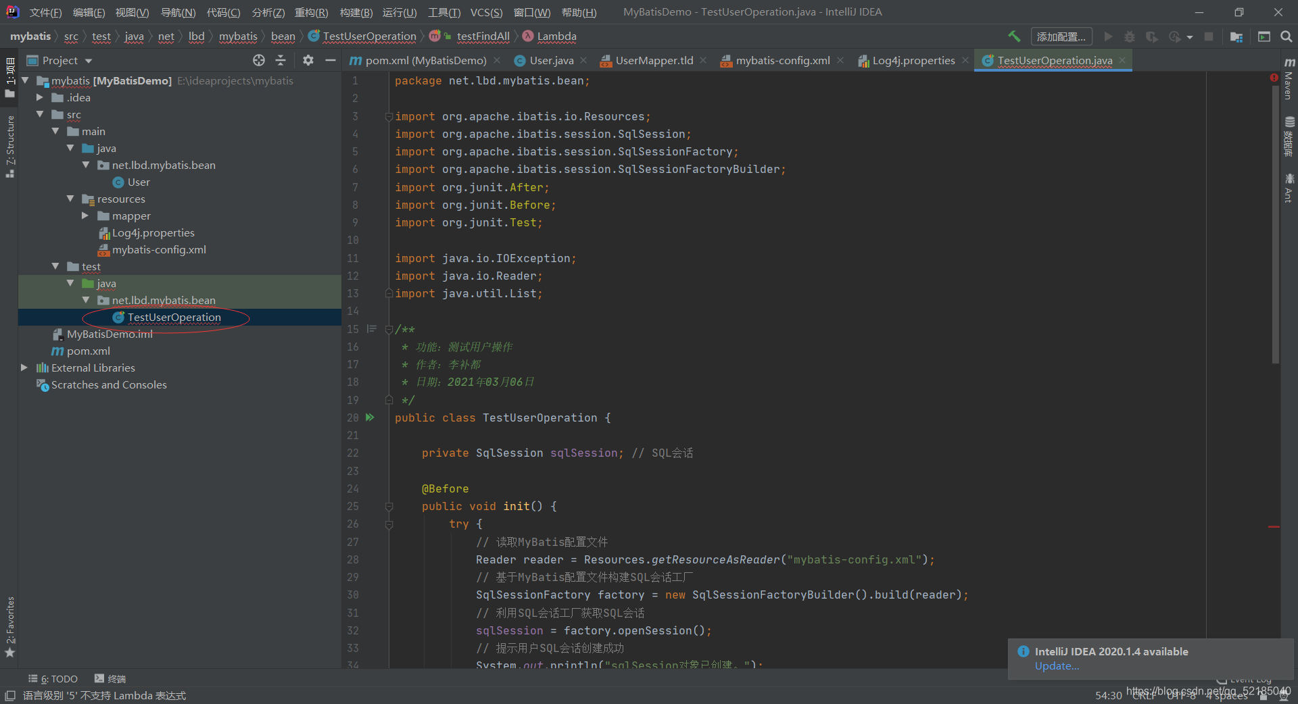
Task: Close the UserMapper.tld tab
Action: tap(703, 60)
